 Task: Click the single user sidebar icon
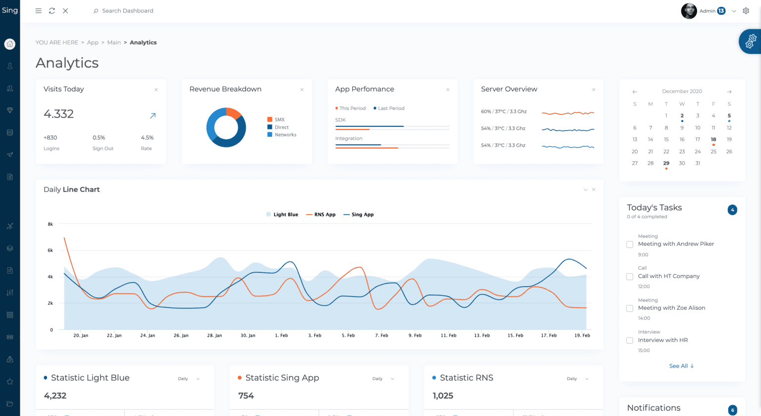tap(9, 66)
